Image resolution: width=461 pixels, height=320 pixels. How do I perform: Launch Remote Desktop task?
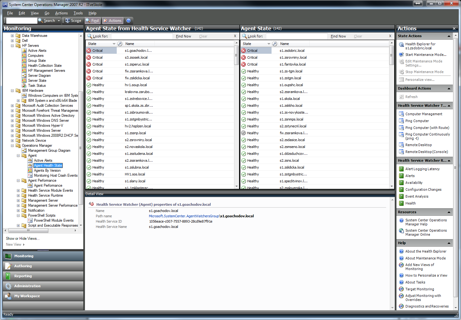point(419,145)
